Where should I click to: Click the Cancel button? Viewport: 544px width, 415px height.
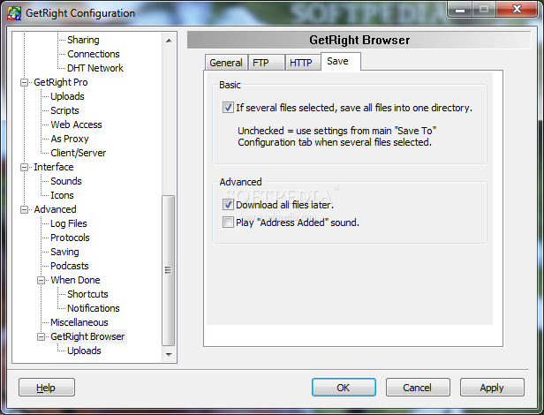point(418,388)
